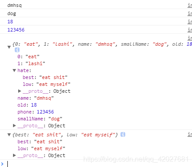192x167 pixels.
Task: Select the dog log output
Action: (12, 14)
